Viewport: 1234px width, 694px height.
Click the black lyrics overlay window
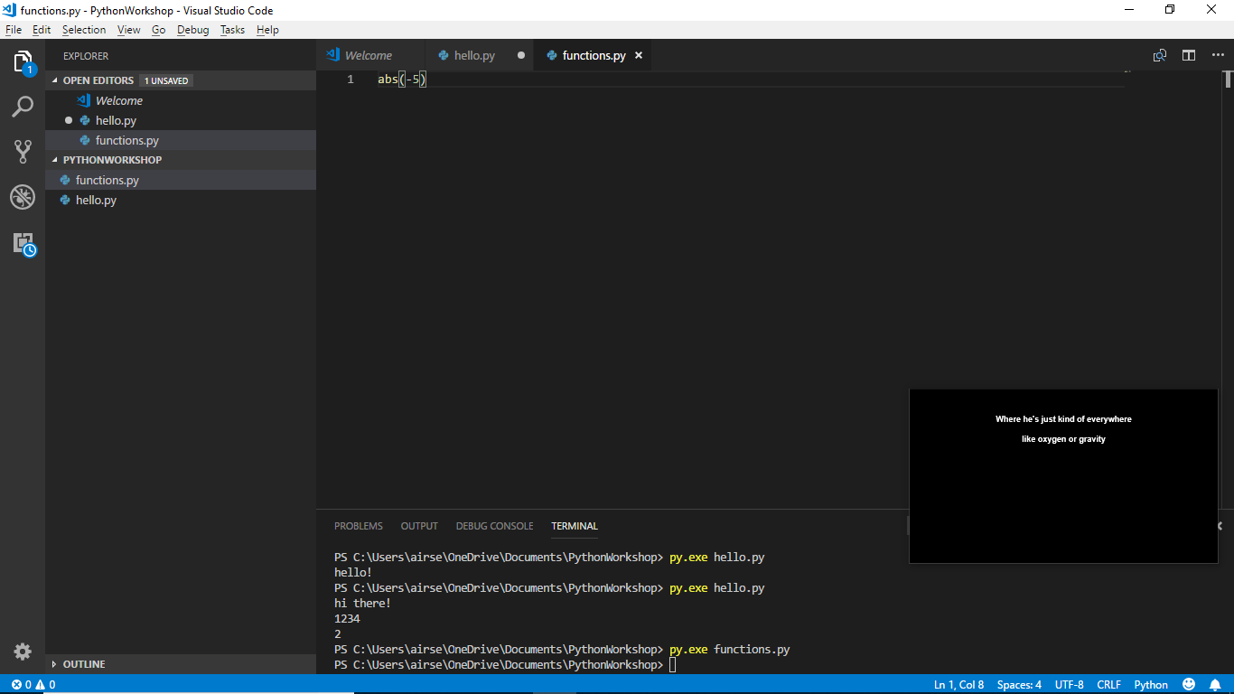pos(1063,476)
